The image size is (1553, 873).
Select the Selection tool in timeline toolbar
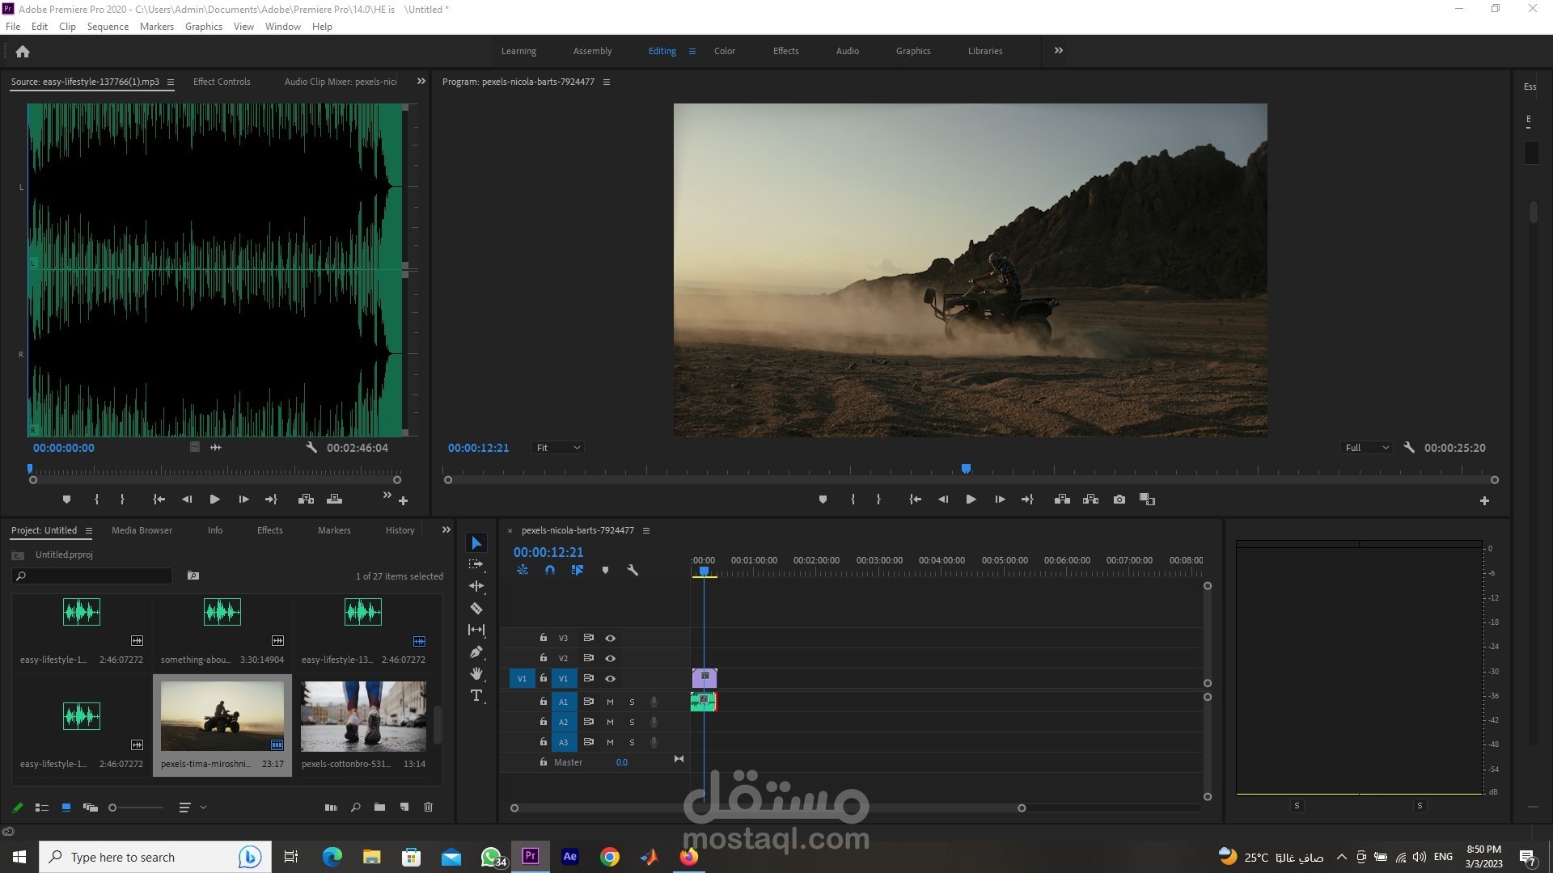point(476,543)
